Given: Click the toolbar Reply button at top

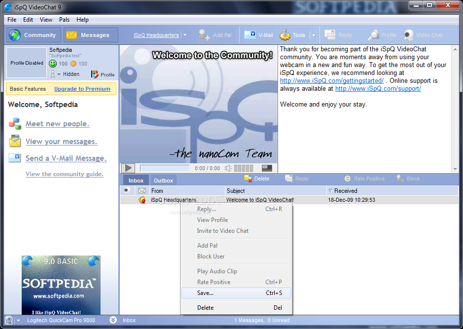Looking at the screenshot, I should pos(338,35).
